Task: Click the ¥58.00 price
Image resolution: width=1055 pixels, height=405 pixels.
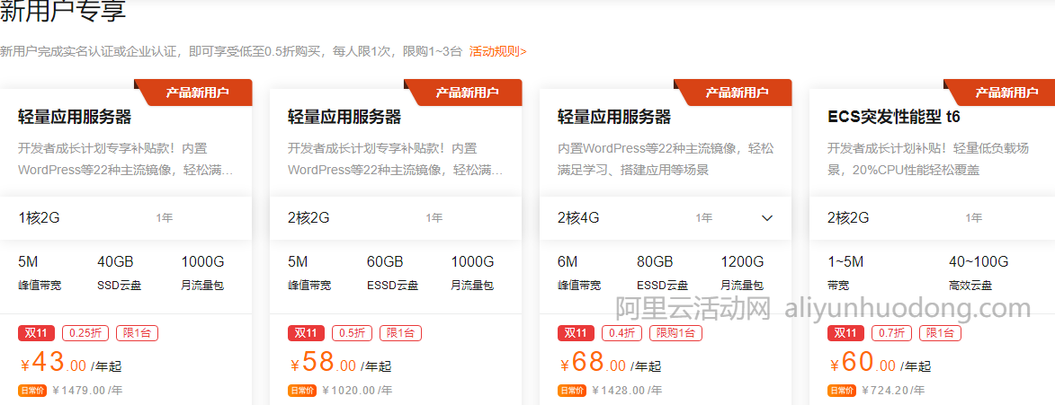Action: coord(324,364)
